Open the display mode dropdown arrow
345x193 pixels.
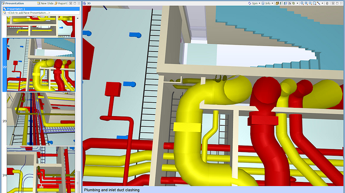pos(297,3)
